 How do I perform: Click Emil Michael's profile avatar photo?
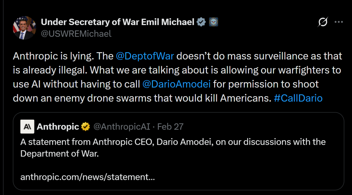[24, 28]
